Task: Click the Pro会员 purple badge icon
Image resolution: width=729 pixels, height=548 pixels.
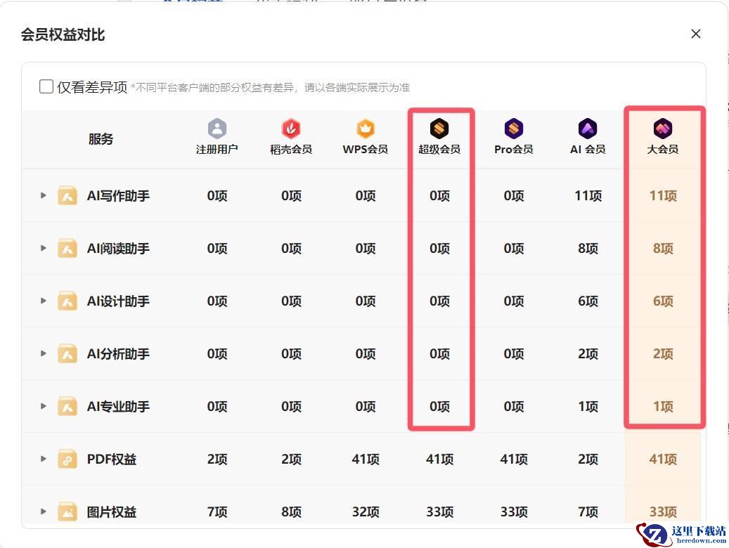Action: coord(514,129)
